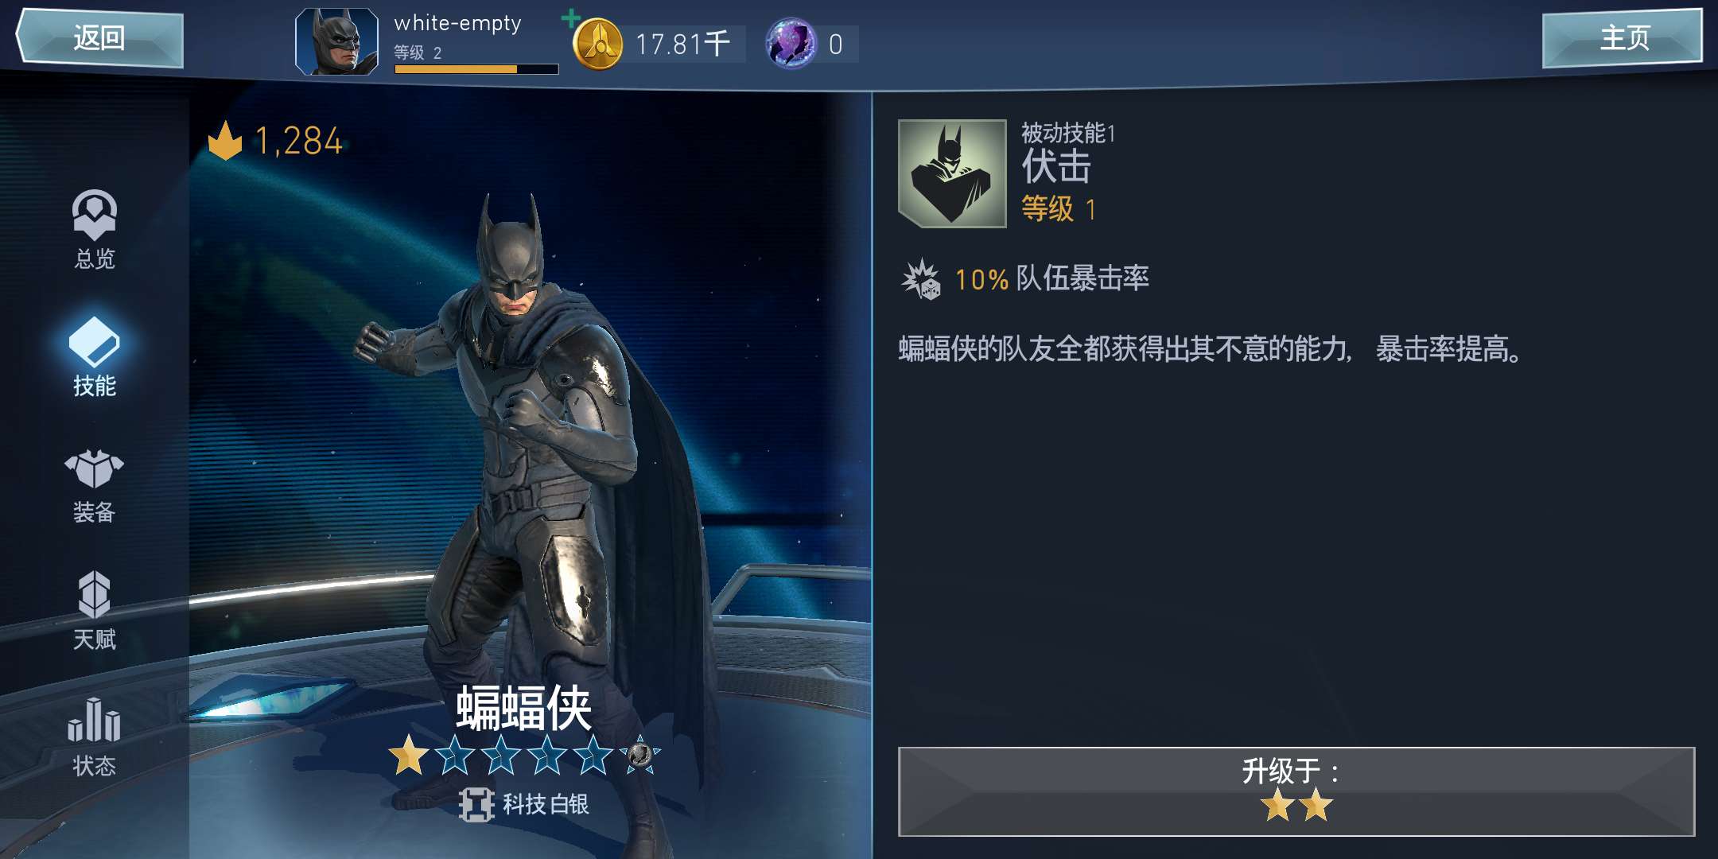Click the Batman player avatar portrait

tap(336, 41)
